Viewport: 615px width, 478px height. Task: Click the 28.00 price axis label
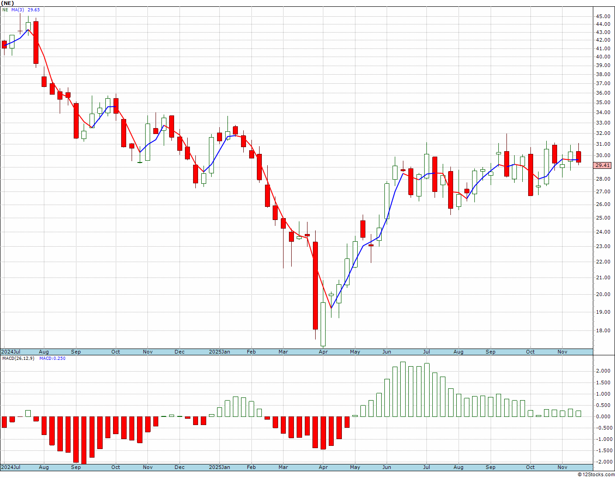tap(603, 179)
